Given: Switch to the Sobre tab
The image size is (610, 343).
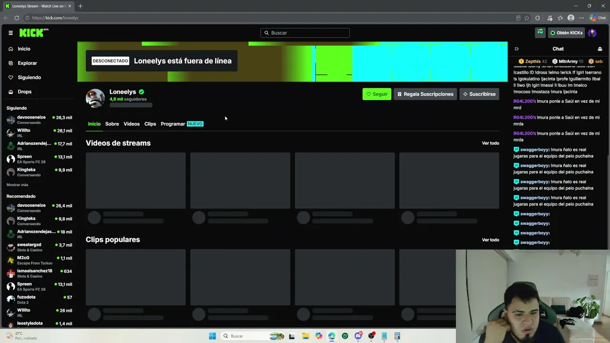Looking at the screenshot, I should 112,124.
